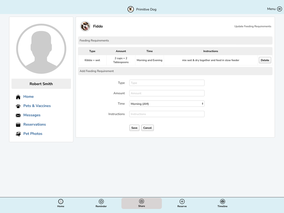Click the Primitive Dog logo icon
Screen dimensions: 284x213
(x=131, y=9)
